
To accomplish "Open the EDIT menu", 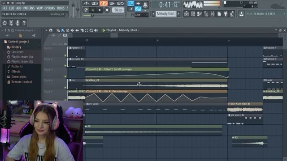I will [12, 8].
